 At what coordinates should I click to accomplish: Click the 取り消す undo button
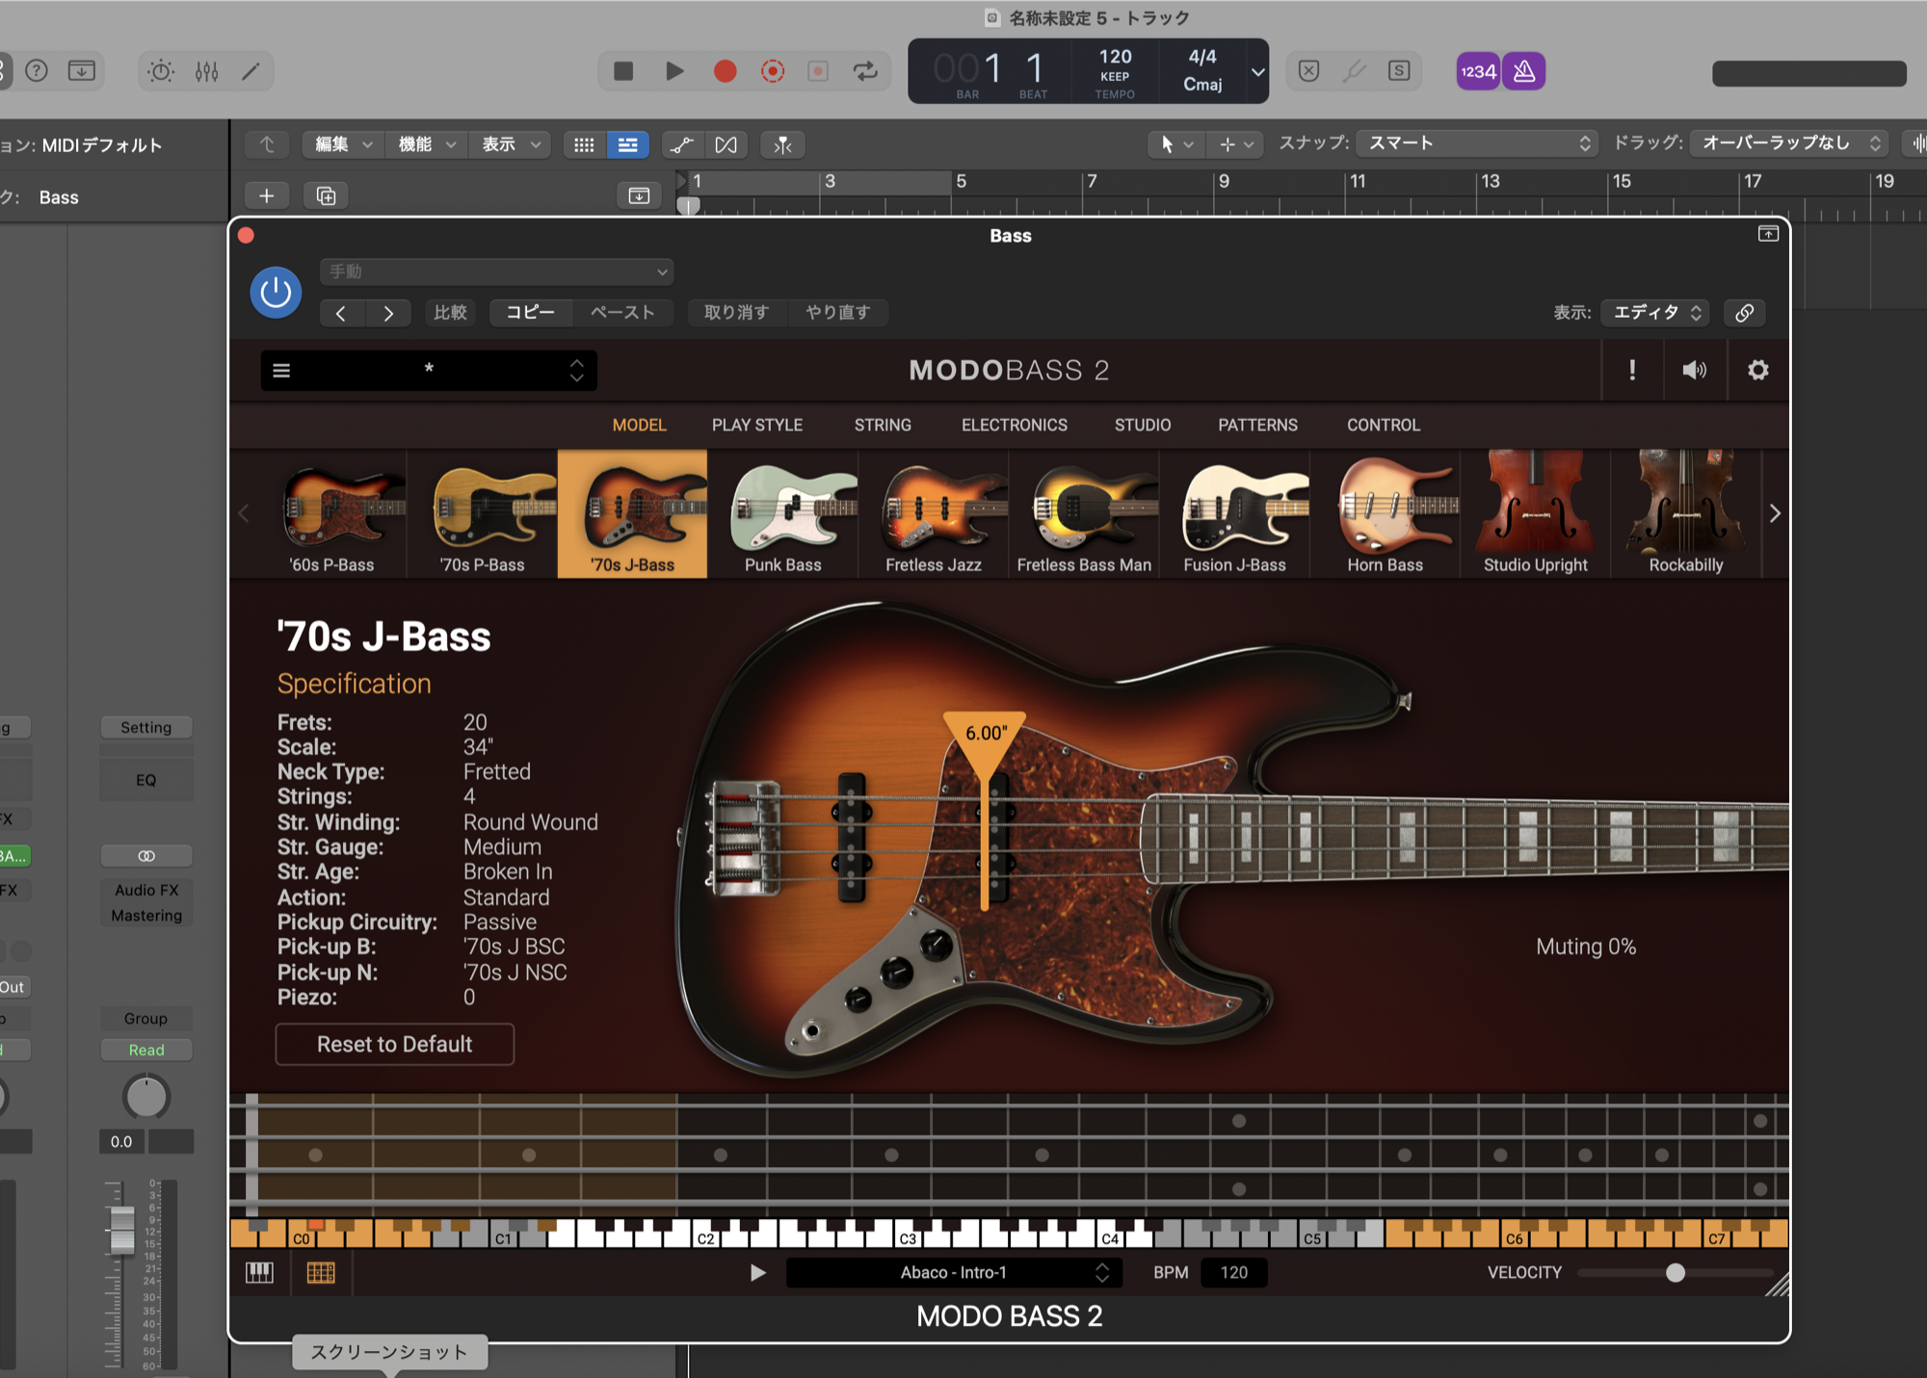(x=737, y=313)
